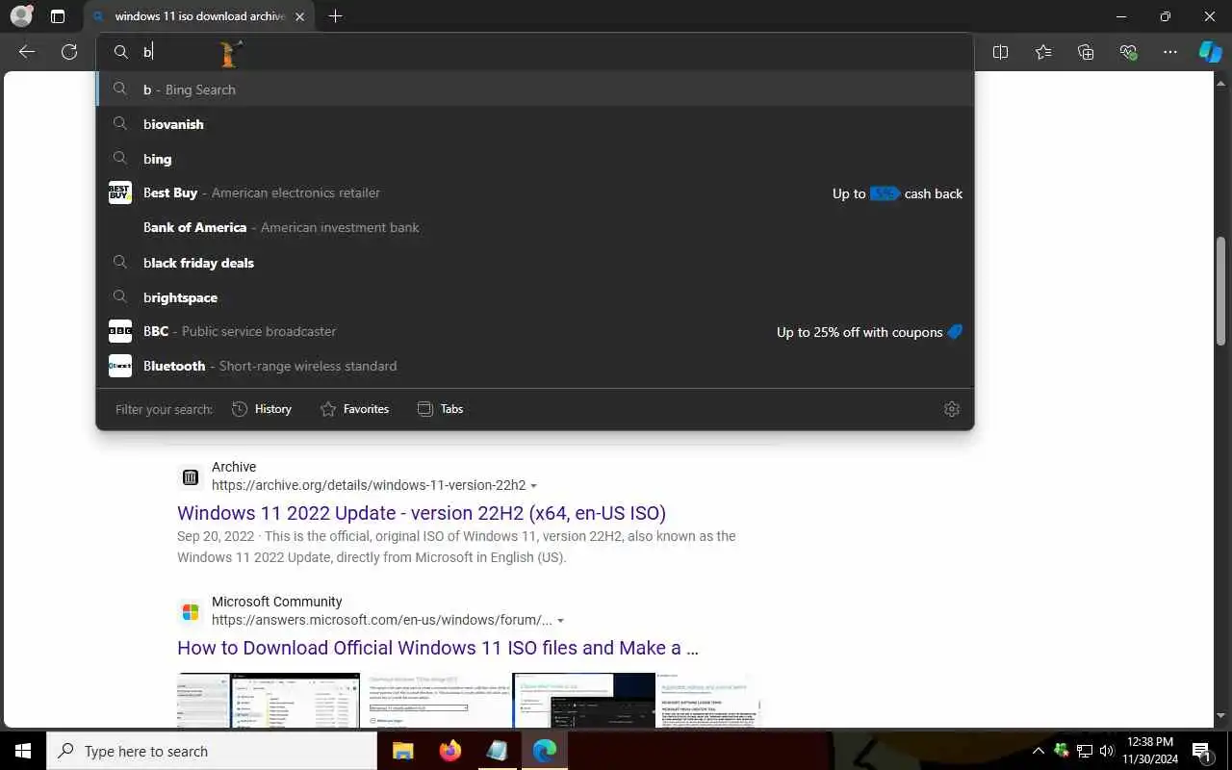The width and height of the screenshot is (1232, 770).
Task: Filter search by Favorites
Action: 354,409
